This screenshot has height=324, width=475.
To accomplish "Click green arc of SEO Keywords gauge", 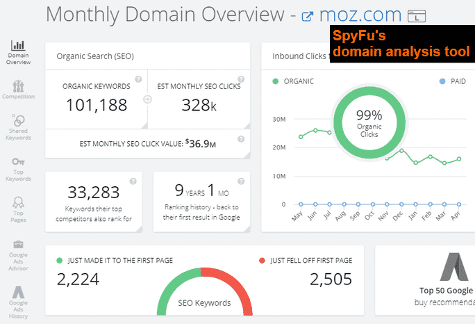I will coord(173,285).
